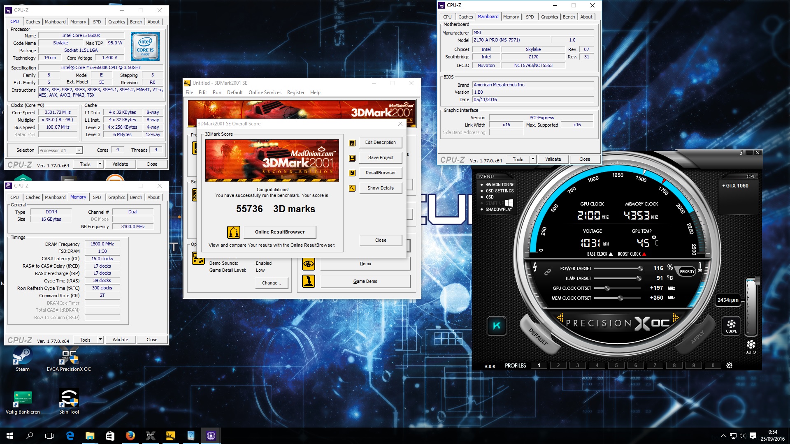Adjust the POWER TARGET slider
The width and height of the screenshot is (790, 444).
coord(618,268)
